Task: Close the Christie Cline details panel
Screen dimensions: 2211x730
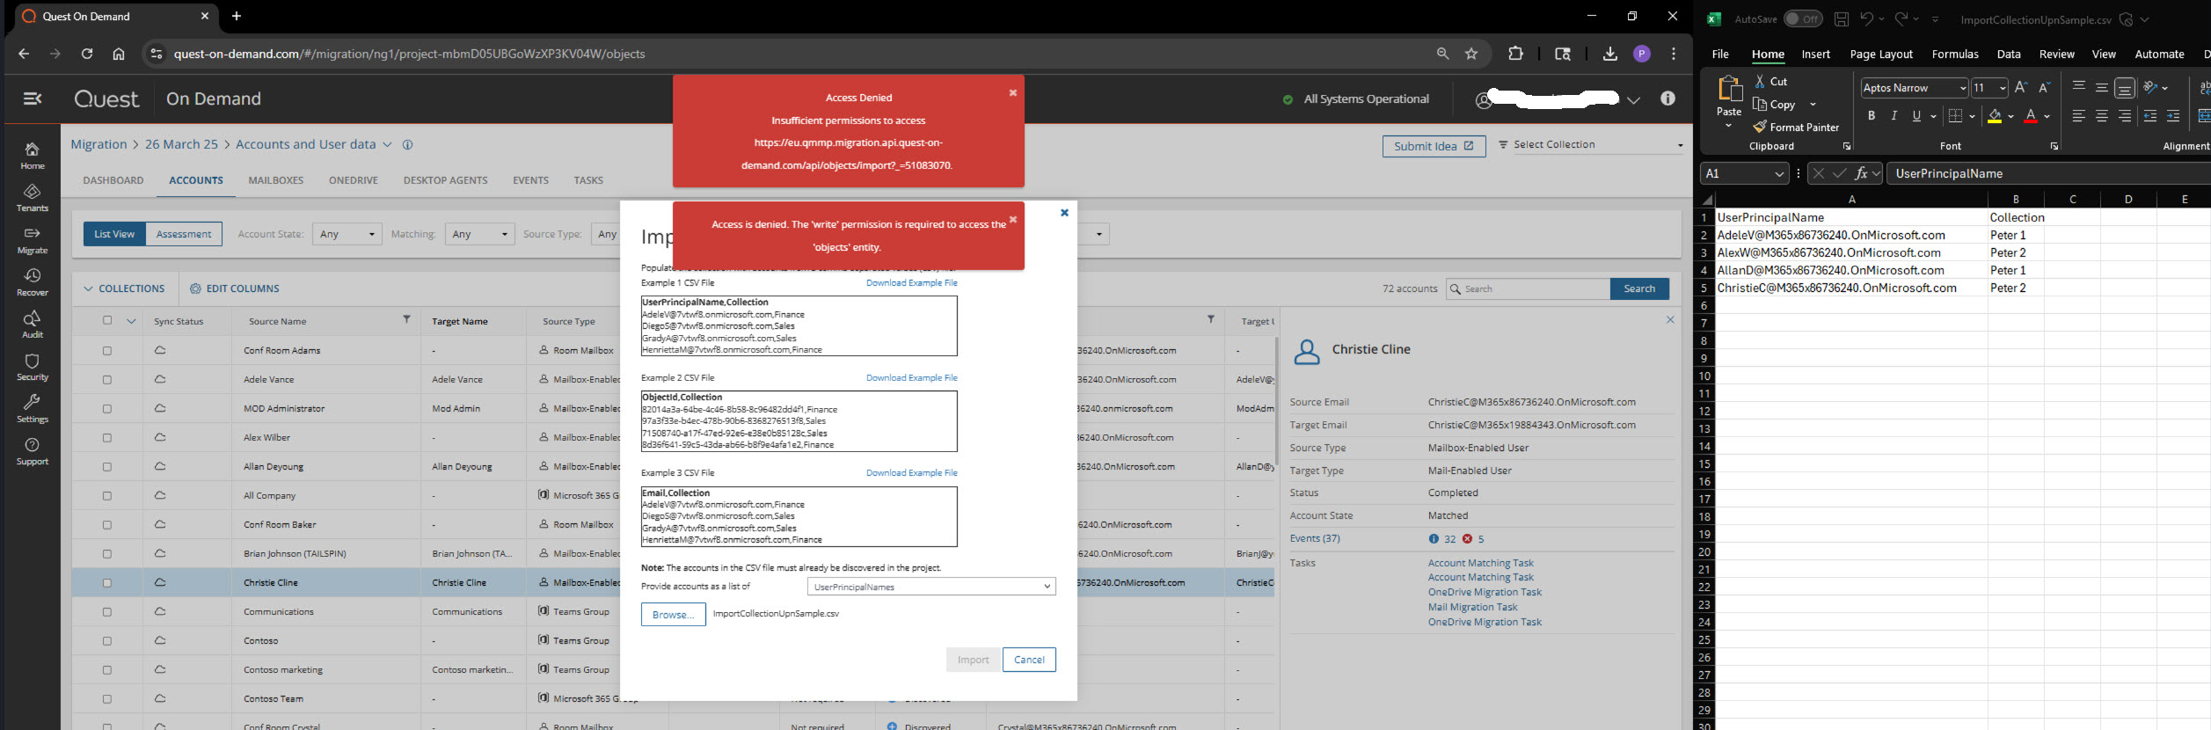Action: click(1670, 320)
